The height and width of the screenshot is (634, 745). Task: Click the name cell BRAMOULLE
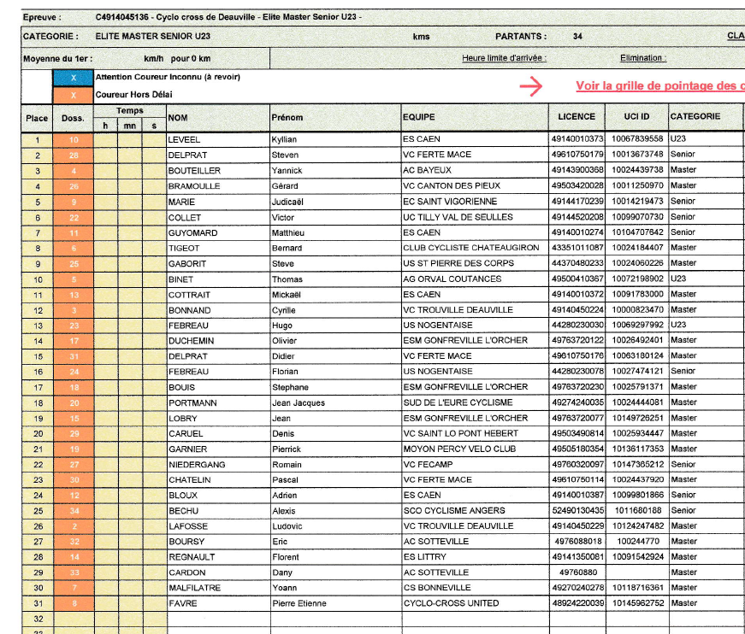[x=218, y=186]
